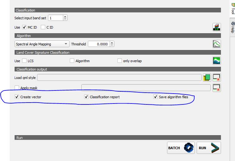Screen dimensions: 235x161
Task: Uncheck the Classification report checkbox
Action: pos(86,97)
